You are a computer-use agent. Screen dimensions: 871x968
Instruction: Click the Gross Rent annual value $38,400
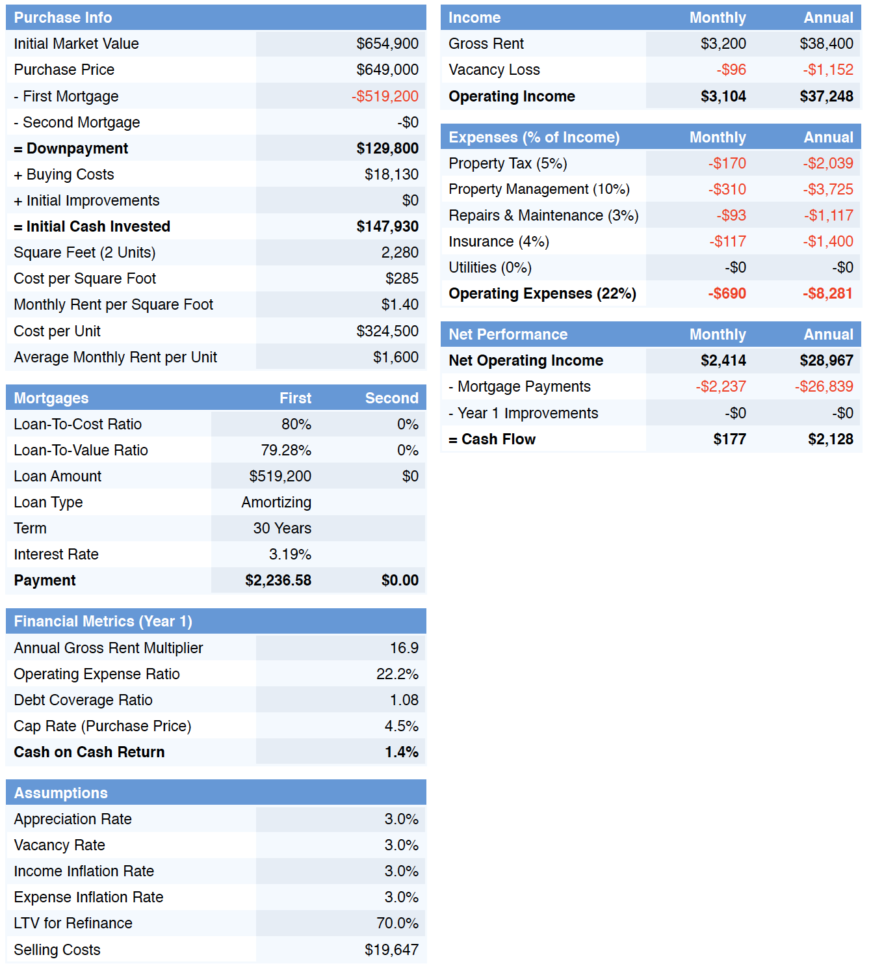tap(826, 44)
